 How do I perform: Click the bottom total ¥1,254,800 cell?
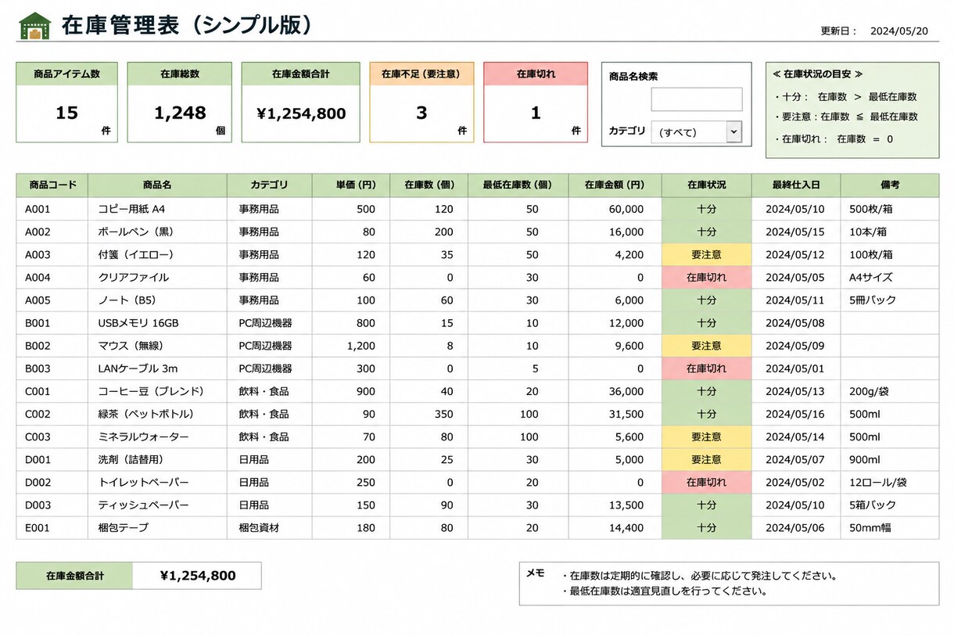click(197, 576)
